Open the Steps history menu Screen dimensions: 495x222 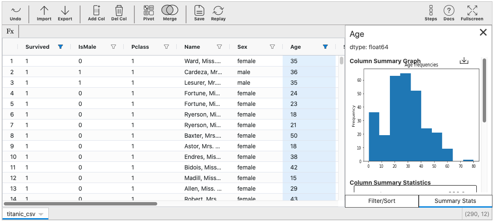(x=431, y=14)
